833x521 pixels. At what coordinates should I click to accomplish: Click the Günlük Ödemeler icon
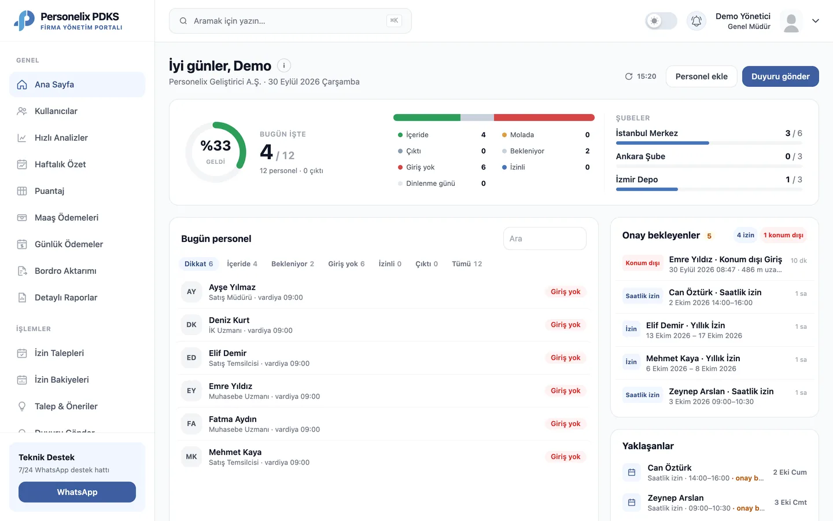(x=22, y=244)
